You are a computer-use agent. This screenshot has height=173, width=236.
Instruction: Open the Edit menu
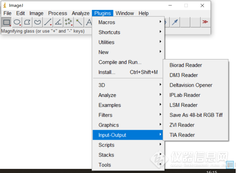(21, 13)
